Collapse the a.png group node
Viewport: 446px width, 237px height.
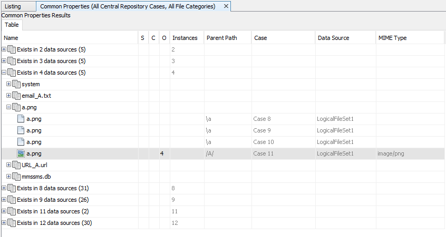pyautogui.click(x=8, y=107)
